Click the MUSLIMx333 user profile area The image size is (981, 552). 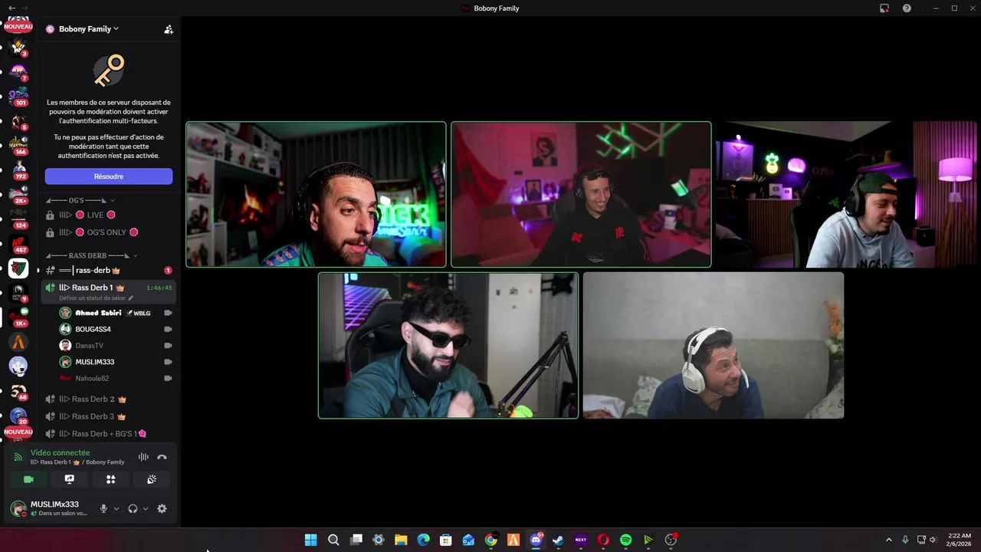[51, 508]
